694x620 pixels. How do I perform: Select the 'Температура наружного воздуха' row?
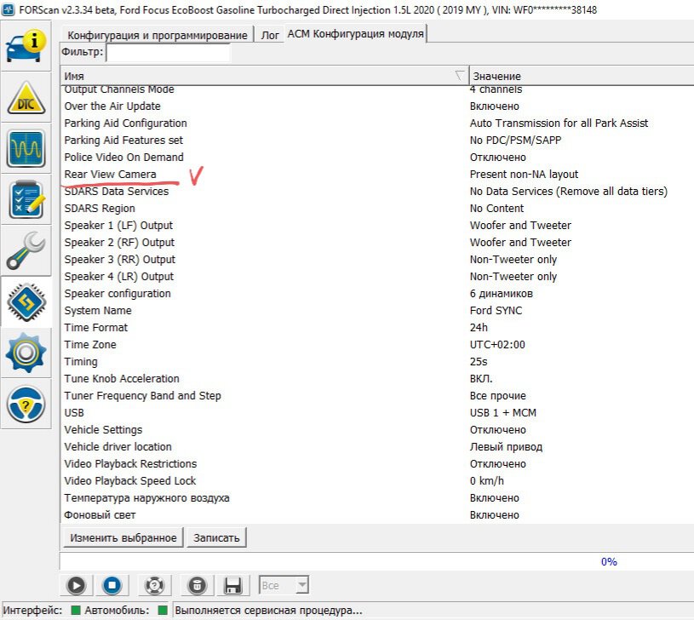377,498
